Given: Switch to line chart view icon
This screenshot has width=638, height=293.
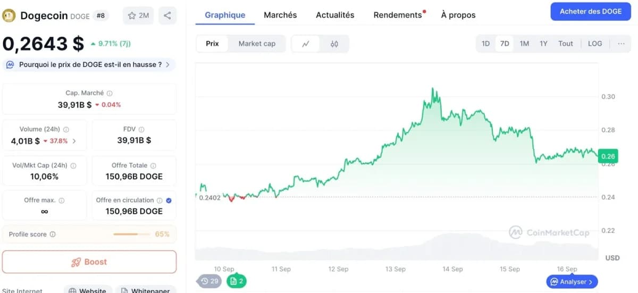Looking at the screenshot, I should pyautogui.click(x=306, y=44).
